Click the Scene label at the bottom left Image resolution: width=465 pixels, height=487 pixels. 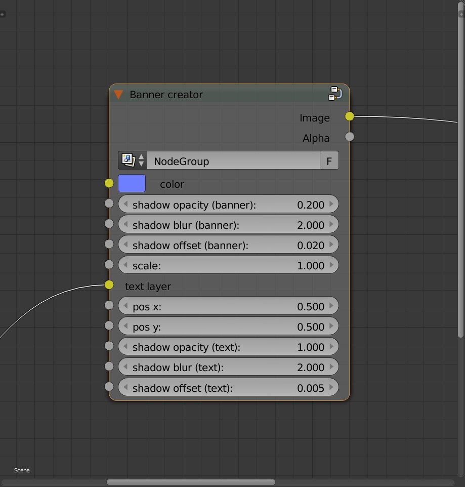(21, 470)
